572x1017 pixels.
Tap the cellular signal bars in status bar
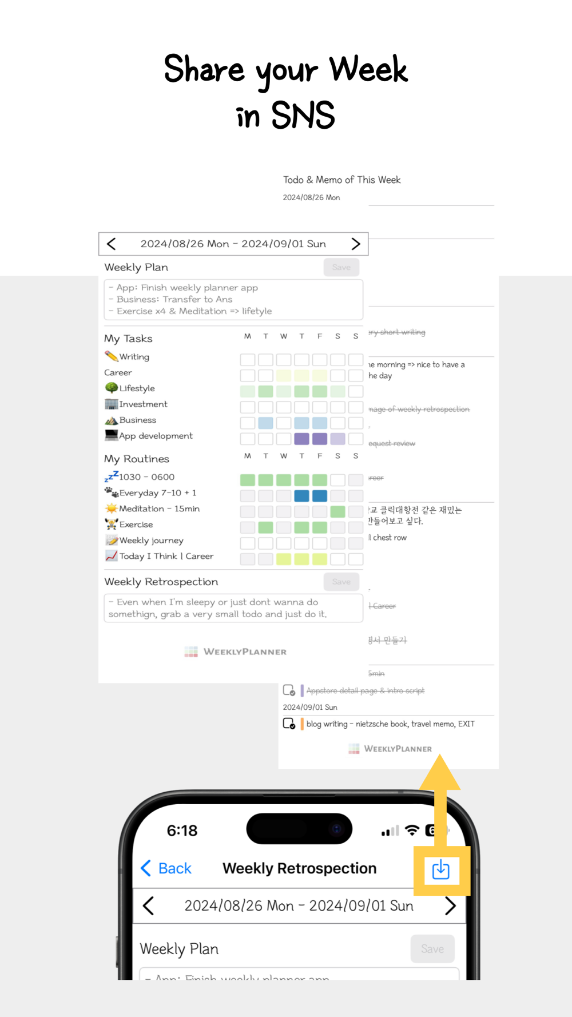390,831
